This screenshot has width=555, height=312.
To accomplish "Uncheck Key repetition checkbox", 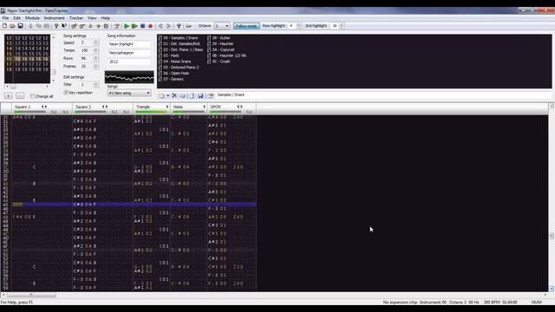I will tap(66, 93).
